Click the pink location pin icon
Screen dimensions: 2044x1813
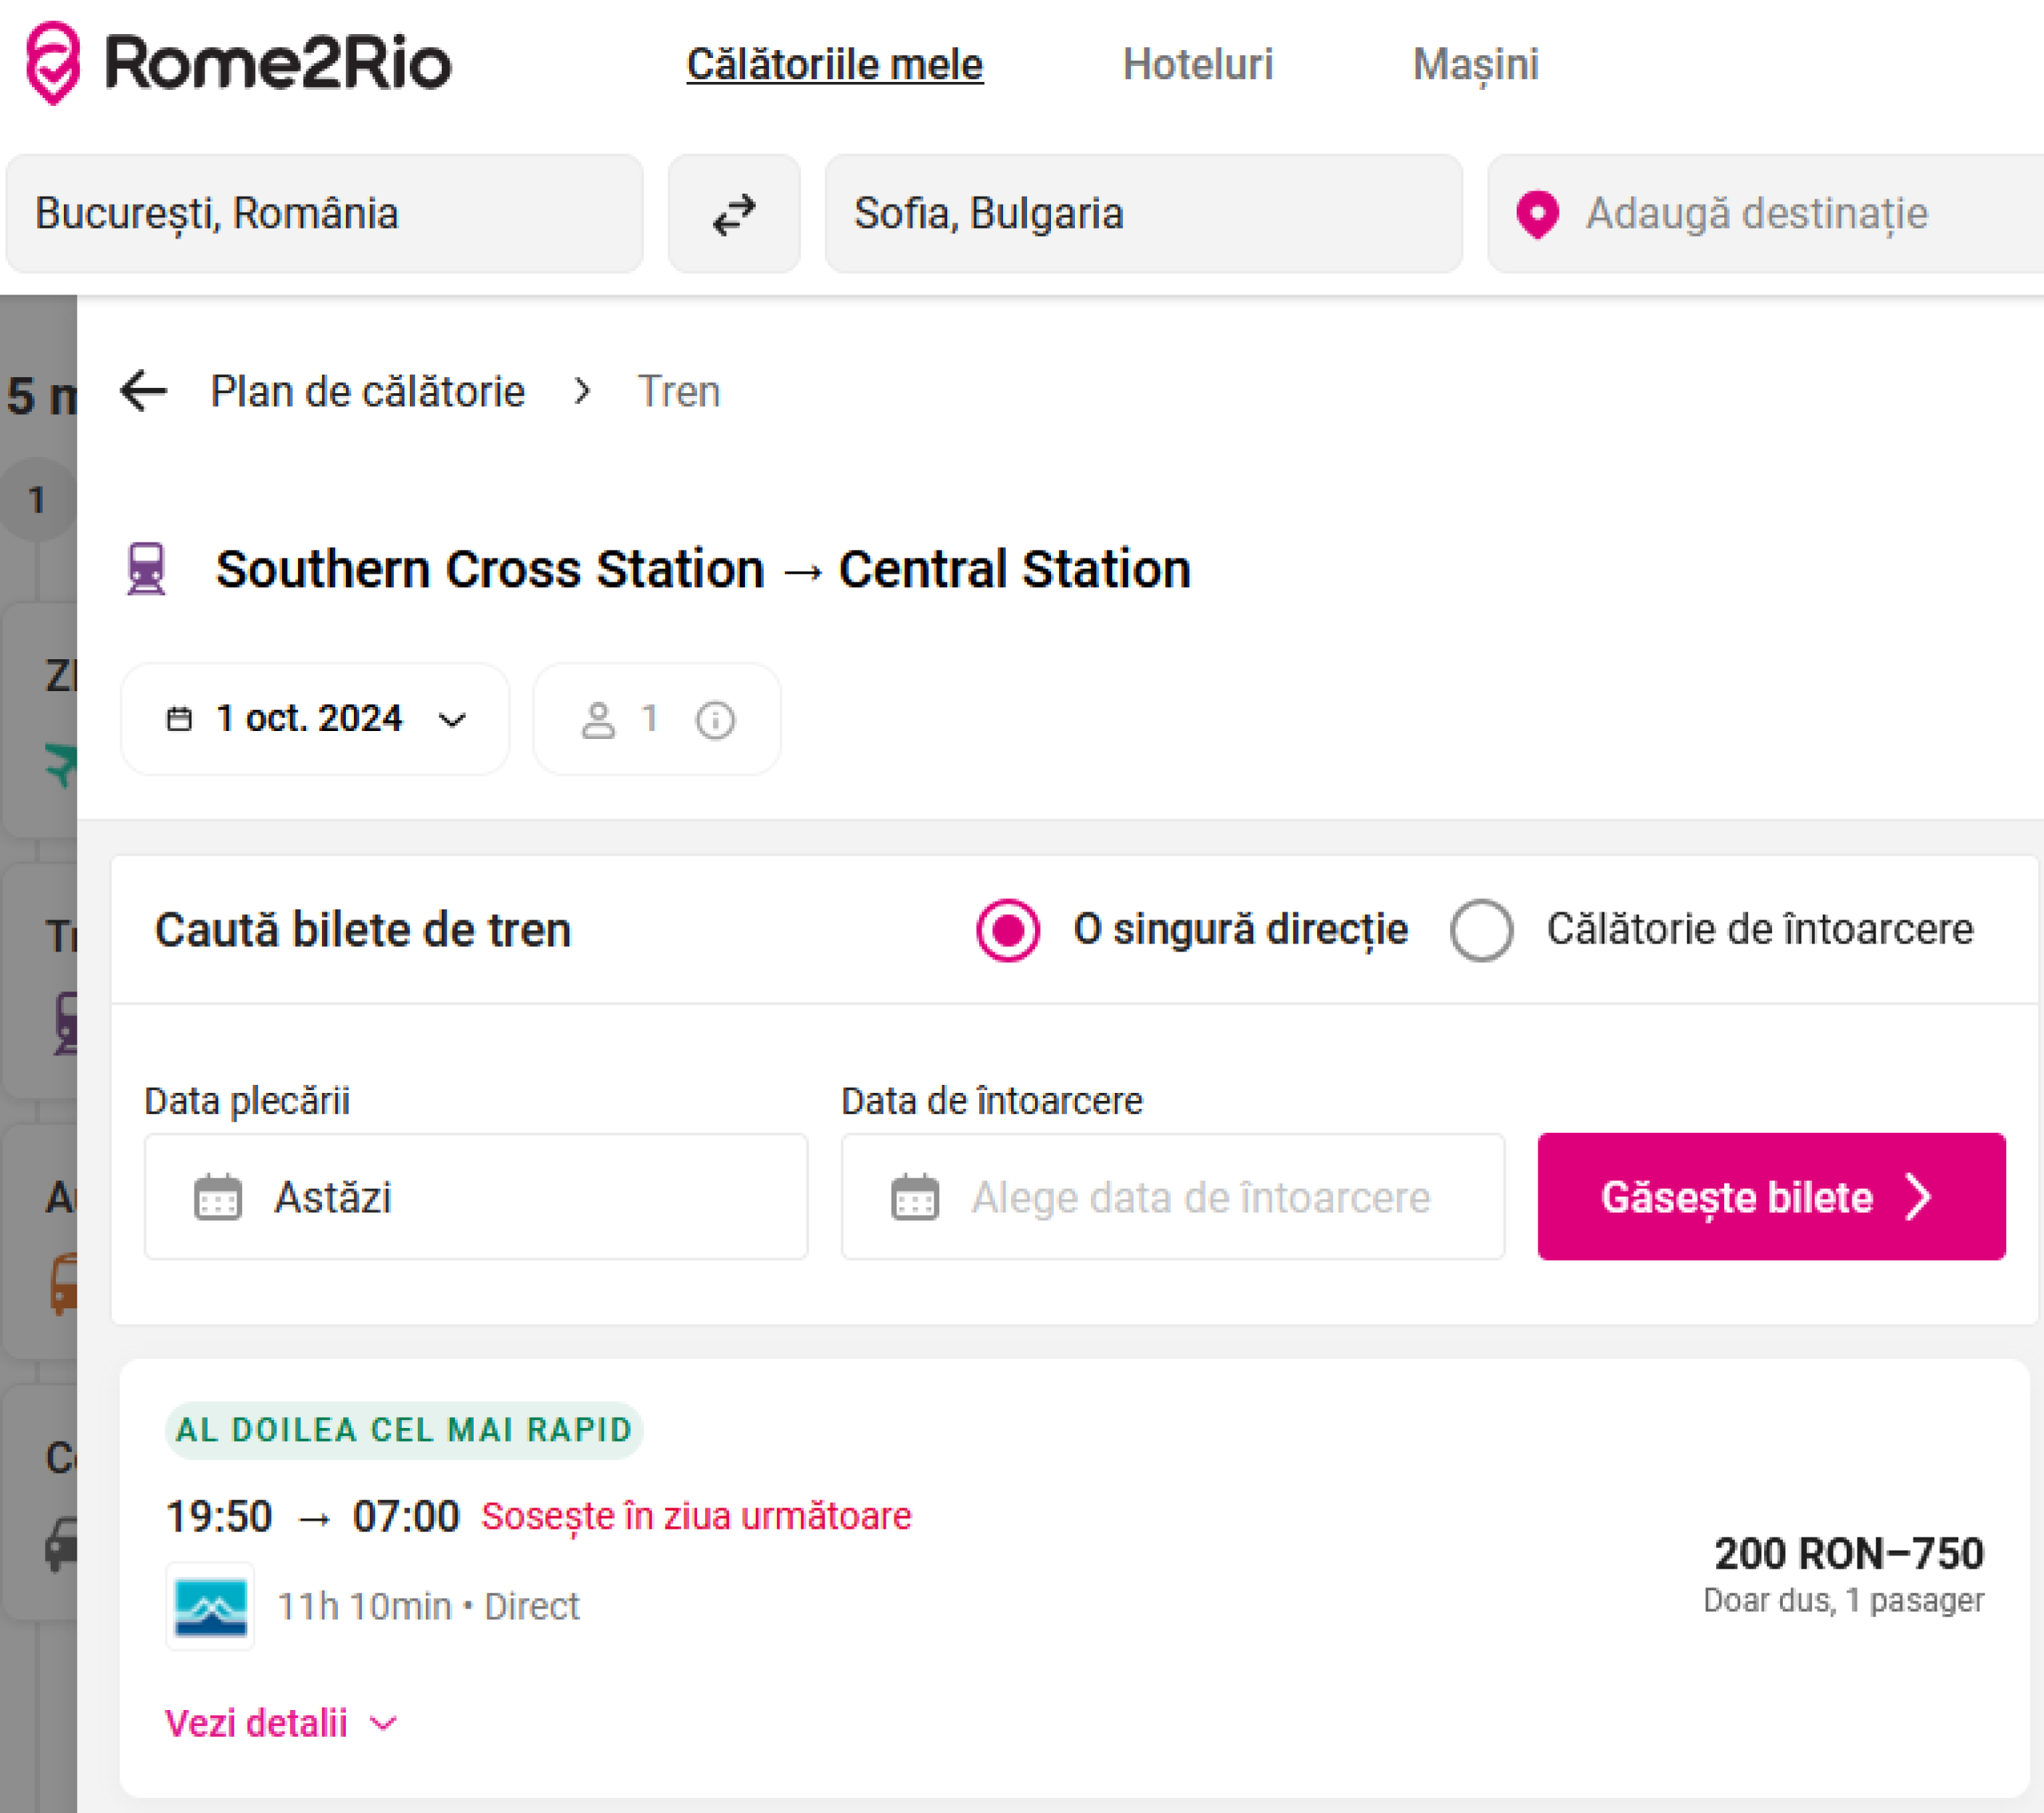point(1537,214)
